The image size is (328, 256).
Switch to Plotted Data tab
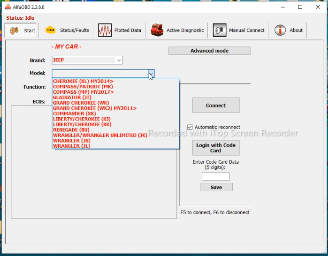128,30
